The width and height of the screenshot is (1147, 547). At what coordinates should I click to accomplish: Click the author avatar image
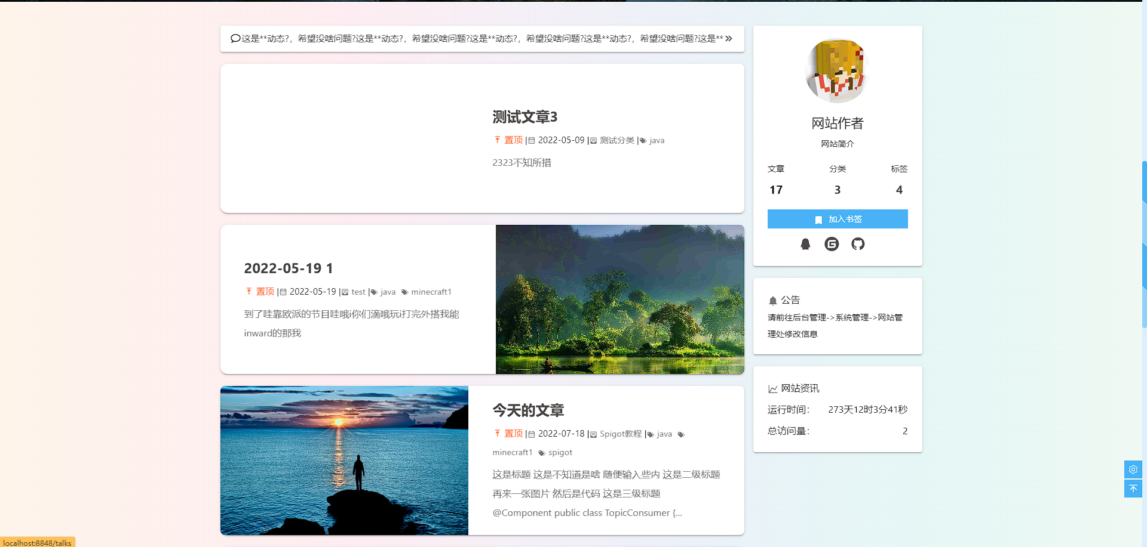click(x=837, y=71)
